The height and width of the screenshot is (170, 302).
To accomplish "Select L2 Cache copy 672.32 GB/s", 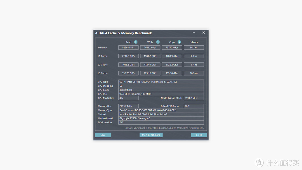I will point(172,65).
